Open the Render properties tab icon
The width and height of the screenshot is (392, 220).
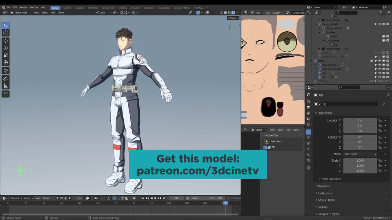[308, 102]
